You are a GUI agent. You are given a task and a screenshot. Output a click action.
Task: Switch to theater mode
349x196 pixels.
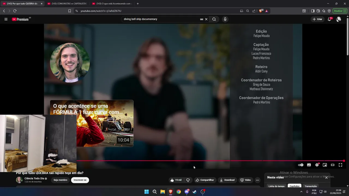(x=333, y=165)
